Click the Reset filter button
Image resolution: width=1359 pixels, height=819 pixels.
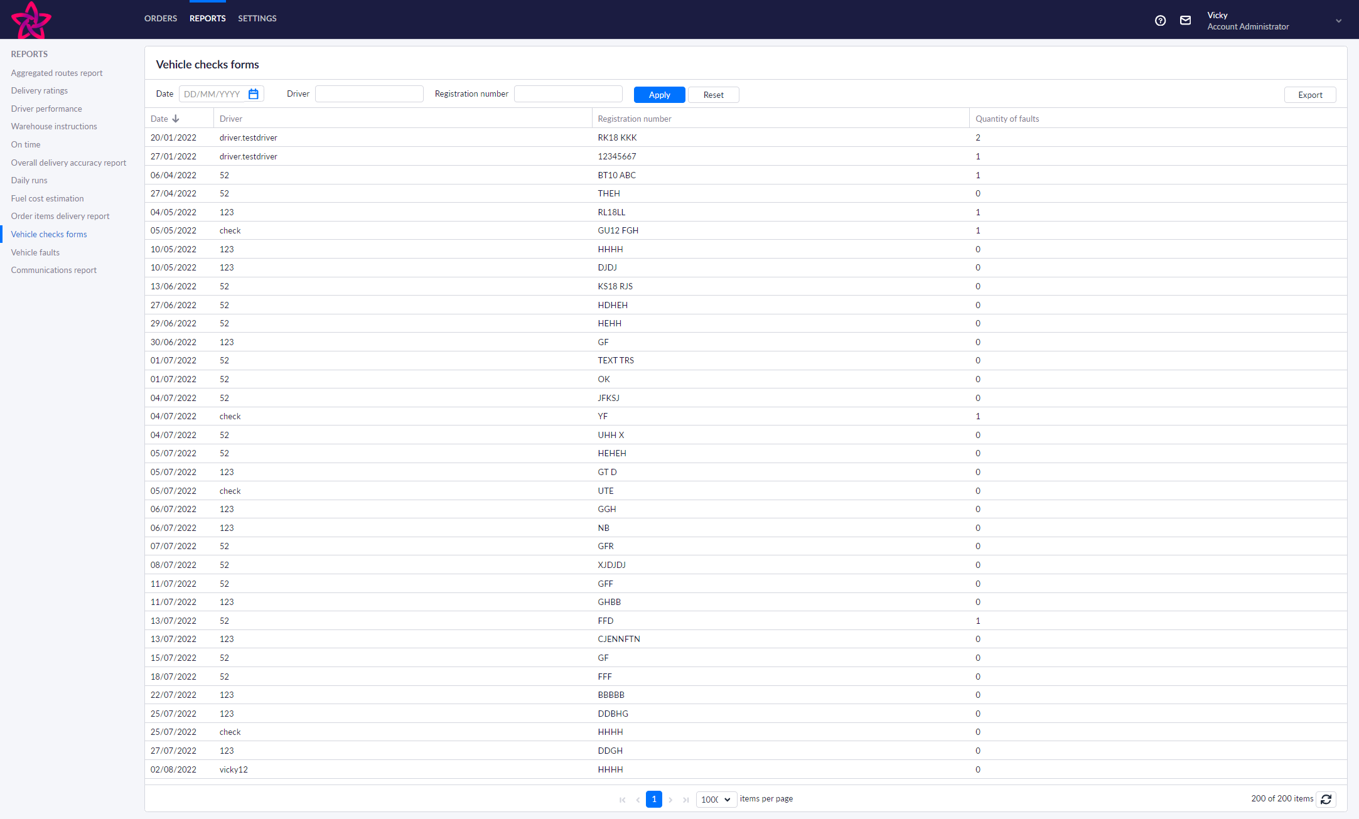pos(713,95)
